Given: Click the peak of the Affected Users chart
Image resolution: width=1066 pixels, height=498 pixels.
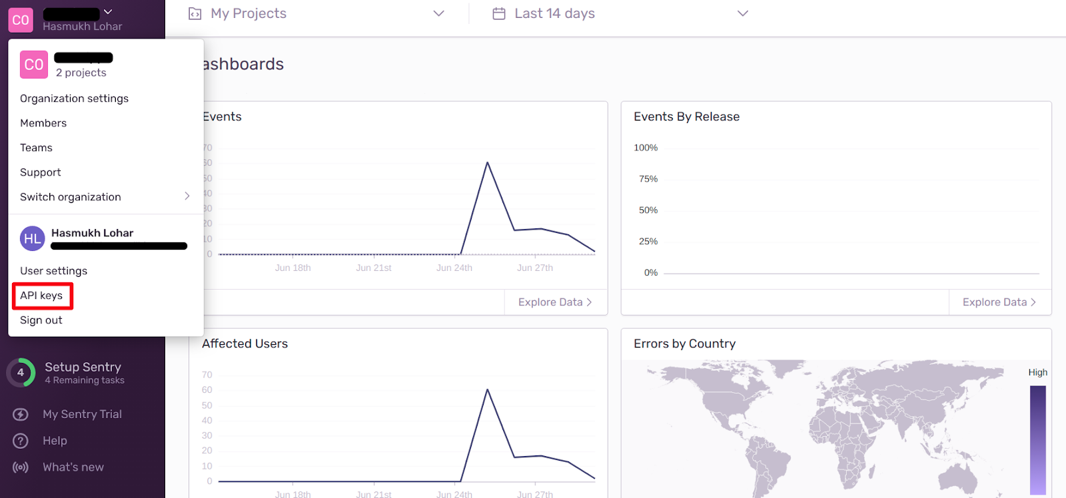Looking at the screenshot, I should click(x=488, y=389).
